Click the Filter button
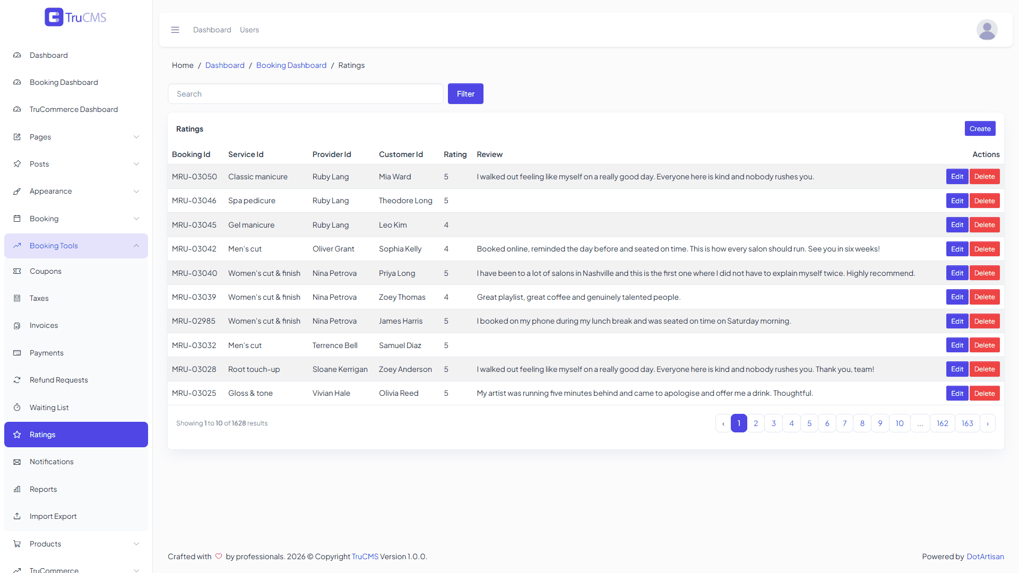 tap(465, 94)
